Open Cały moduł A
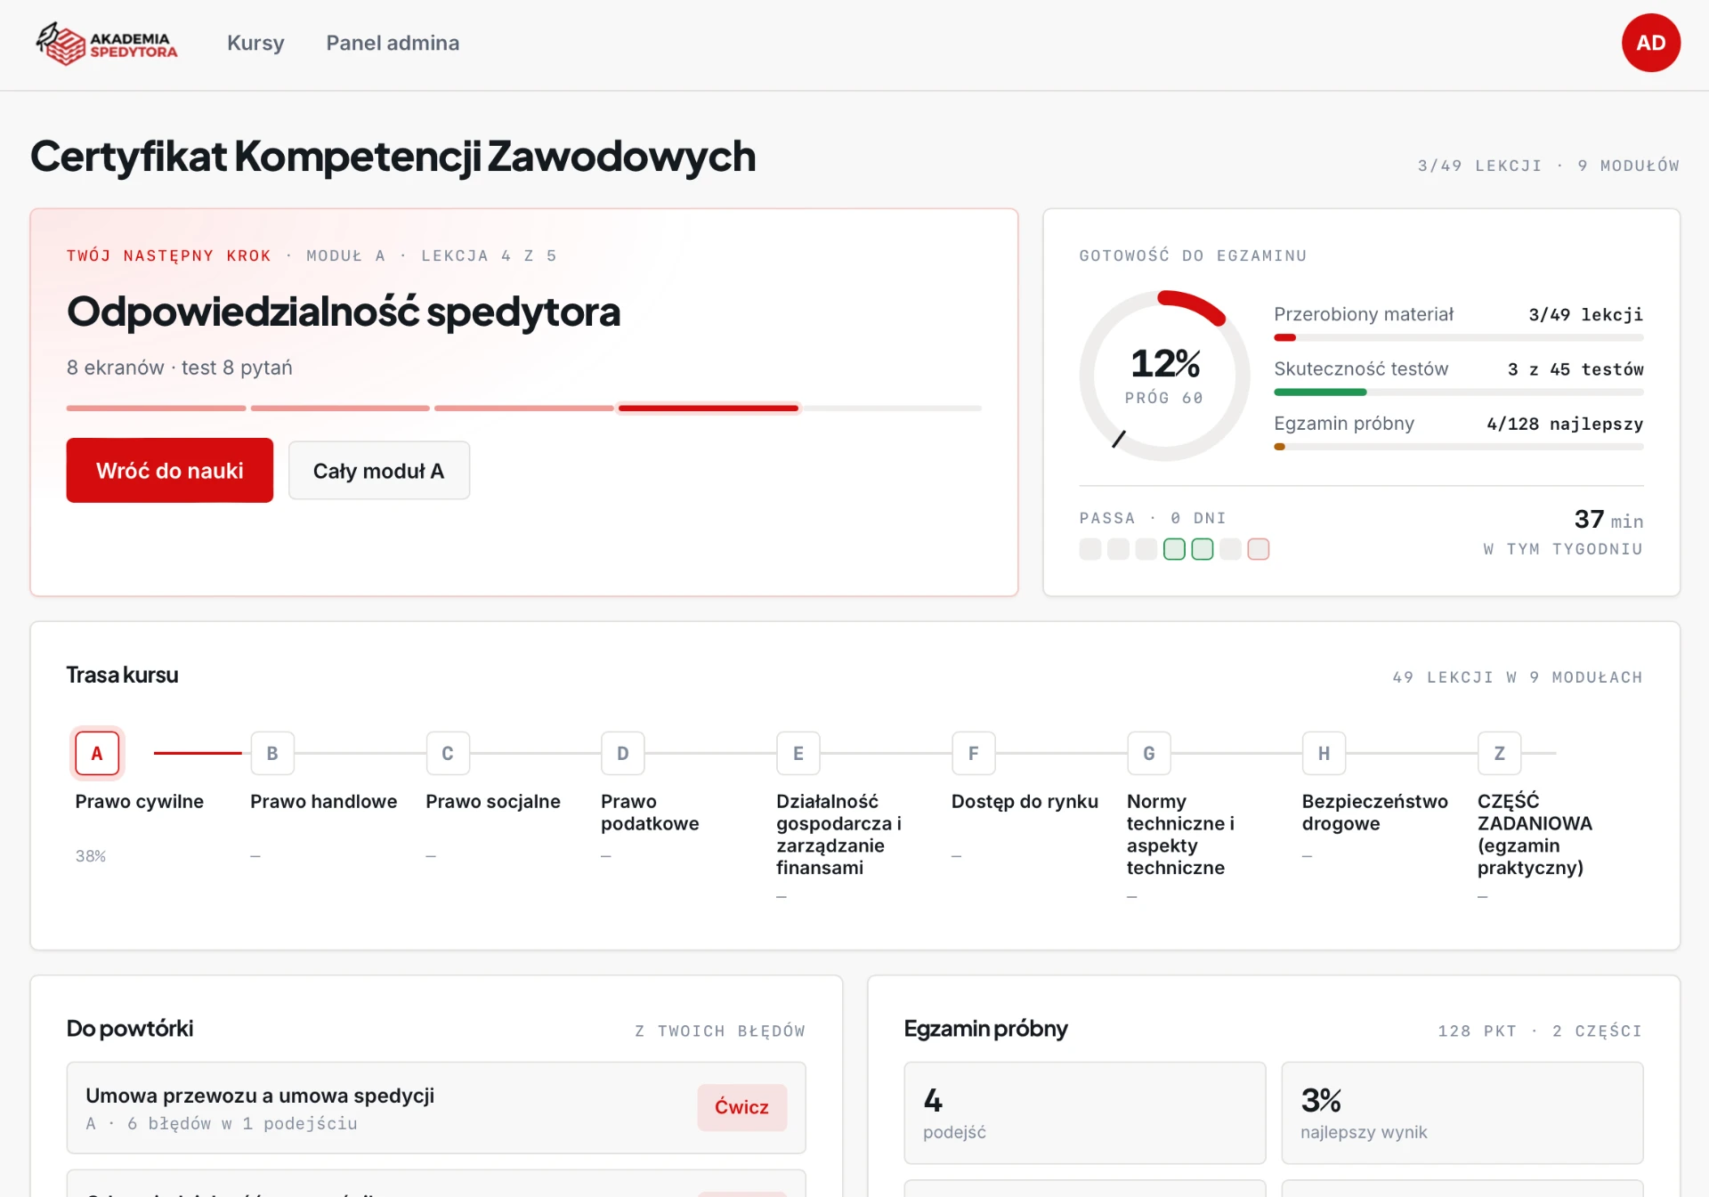This screenshot has height=1197, width=1709. [x=378, y=471]
